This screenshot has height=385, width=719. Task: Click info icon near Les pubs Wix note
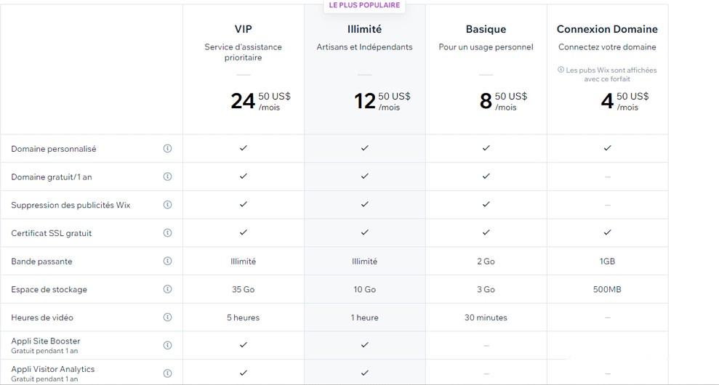[561, 70]
